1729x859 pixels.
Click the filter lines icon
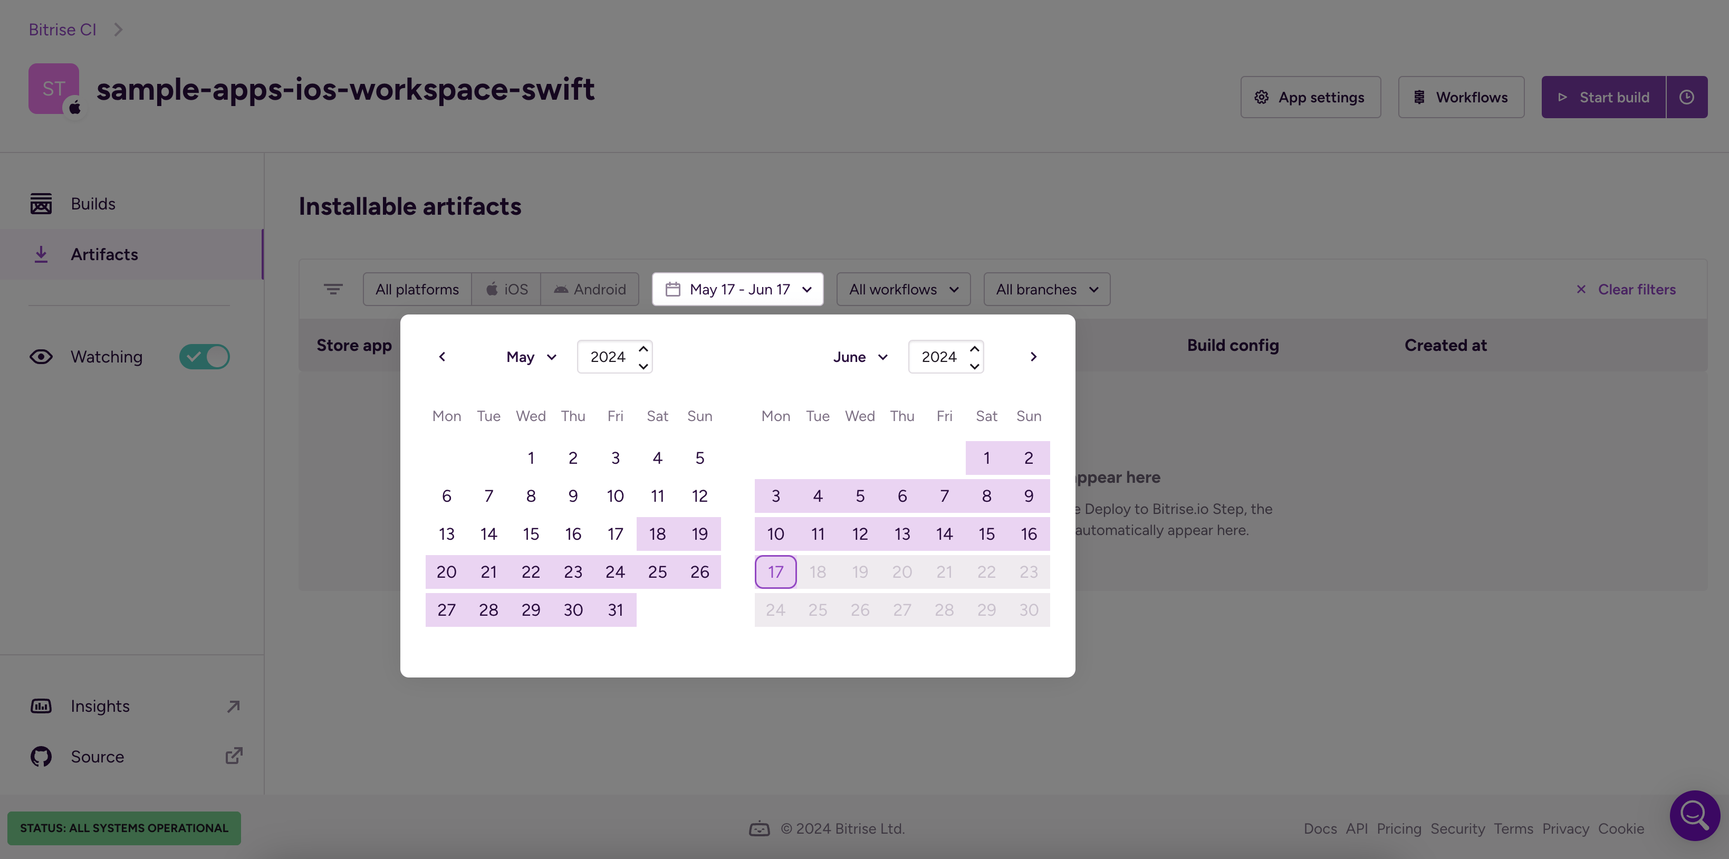tap(333, 290)
